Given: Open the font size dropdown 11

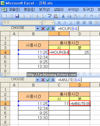Looking at the screenshot, I should [x=52, y=23].
